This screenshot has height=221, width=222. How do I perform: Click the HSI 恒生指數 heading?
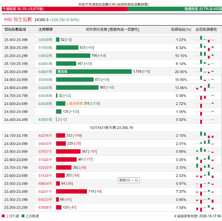[x=18, y=19]
